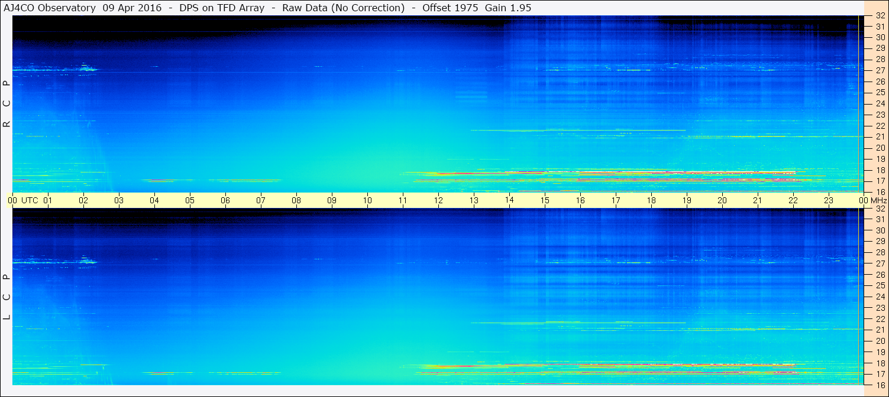
Task: Click the 22 MHz label of RCP panel
Action: [880, 126]
